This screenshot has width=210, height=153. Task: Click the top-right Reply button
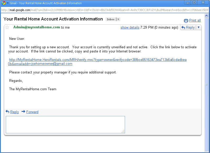tap(188, 28)
